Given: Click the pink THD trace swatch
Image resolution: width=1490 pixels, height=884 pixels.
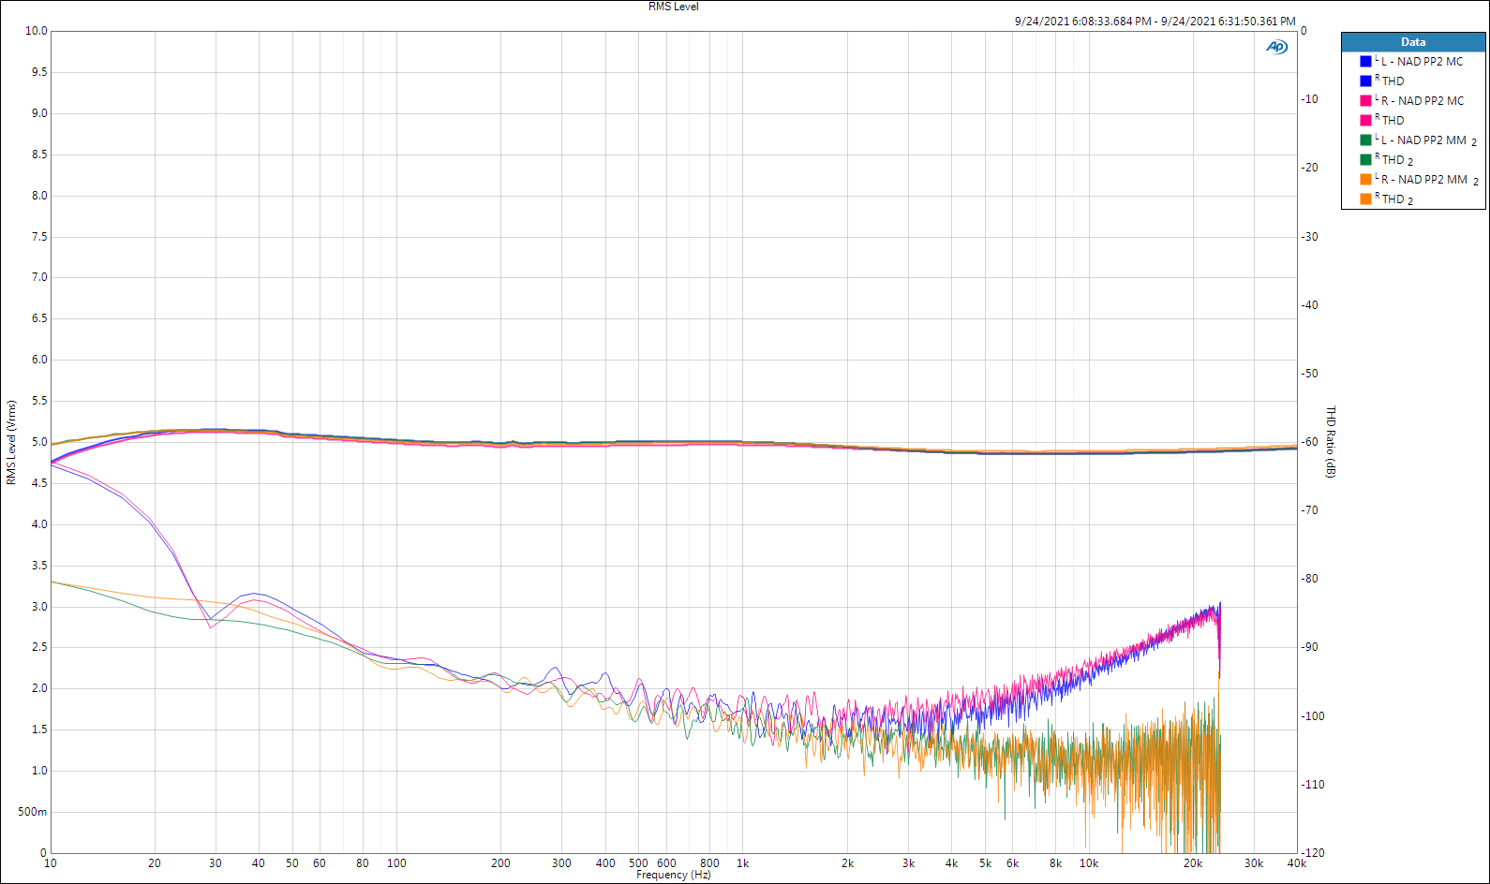Looking at the screenshot, I should click(x=1365, y=121).
